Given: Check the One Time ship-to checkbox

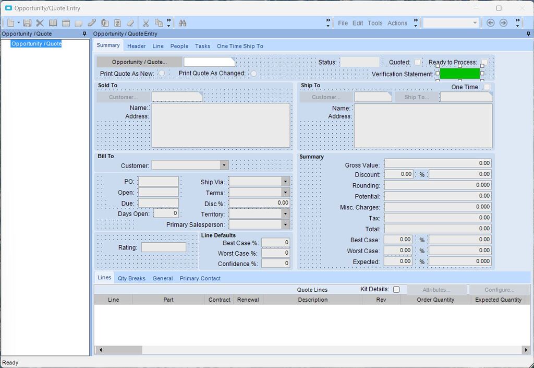Looking at the screenshot, I should (x=487, y=87).
